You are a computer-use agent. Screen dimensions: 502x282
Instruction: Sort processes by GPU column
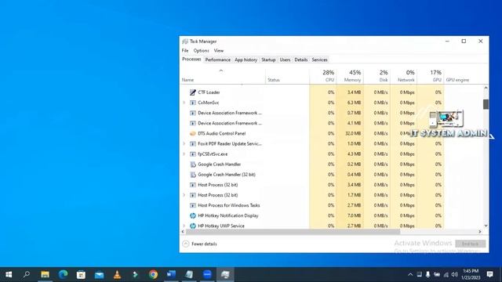[431, 76]
